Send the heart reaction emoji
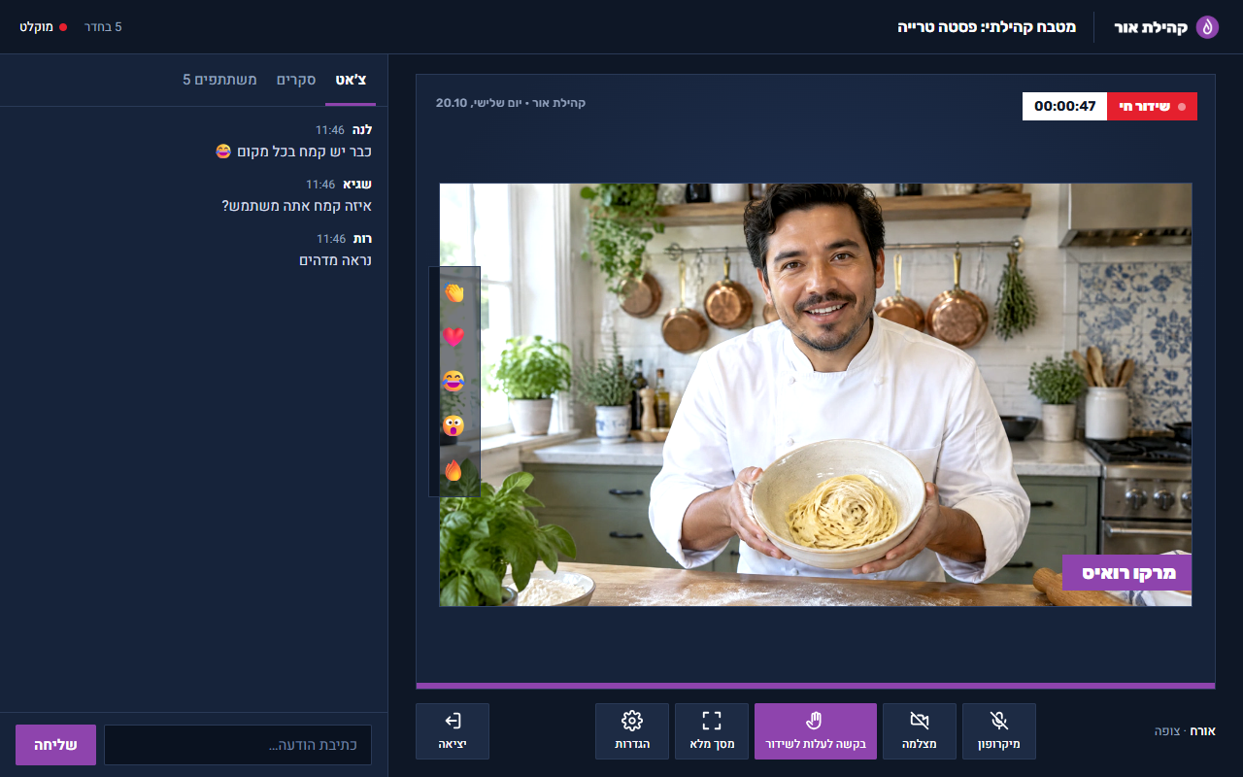 tap(454, 337)
